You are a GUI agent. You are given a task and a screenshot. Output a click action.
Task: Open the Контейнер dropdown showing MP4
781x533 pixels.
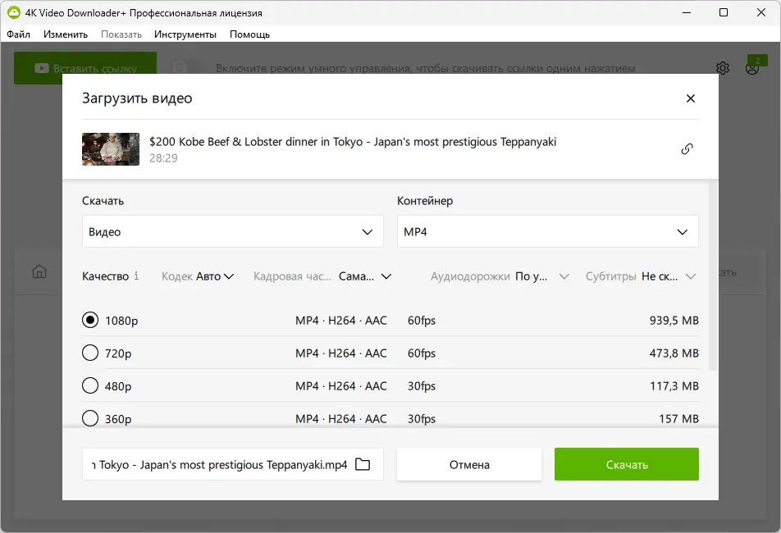(548, 231)
